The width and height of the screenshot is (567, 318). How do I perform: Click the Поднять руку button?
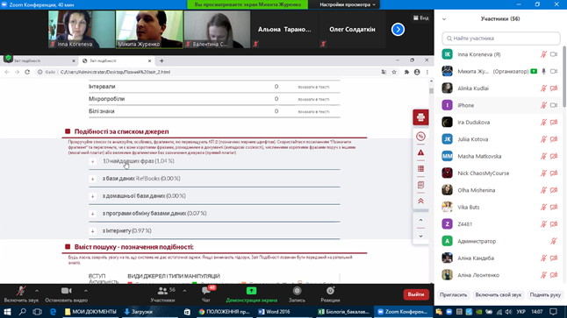pos(545,295)
